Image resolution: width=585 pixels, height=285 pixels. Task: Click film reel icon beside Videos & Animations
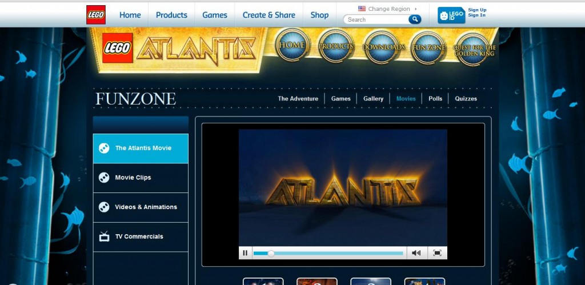[x=104, y=207]
